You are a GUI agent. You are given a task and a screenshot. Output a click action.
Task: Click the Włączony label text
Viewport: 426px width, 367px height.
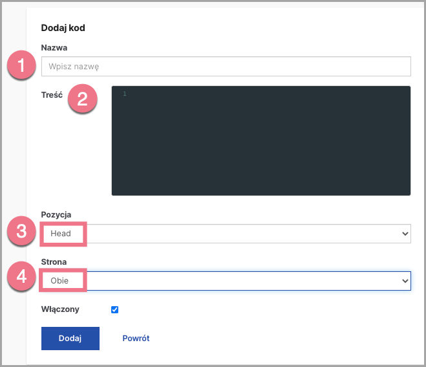coord(60,309)
